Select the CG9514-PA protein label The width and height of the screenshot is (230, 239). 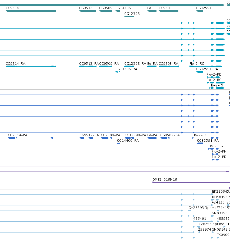(x=18, y=135)
